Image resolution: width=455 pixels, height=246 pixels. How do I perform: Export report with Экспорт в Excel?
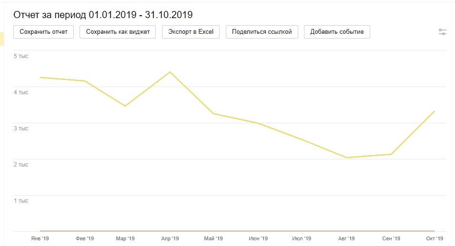point(191,32)
